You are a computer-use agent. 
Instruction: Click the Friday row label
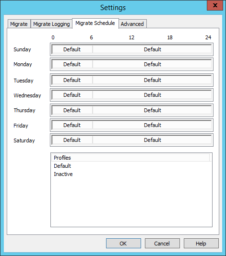[21, 126]
